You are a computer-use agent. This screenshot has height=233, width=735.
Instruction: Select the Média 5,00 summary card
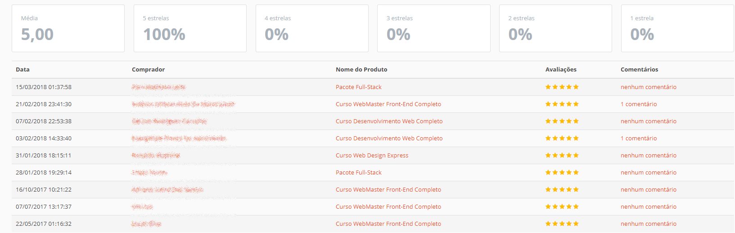pyautogui.click(x=68, y=28)
